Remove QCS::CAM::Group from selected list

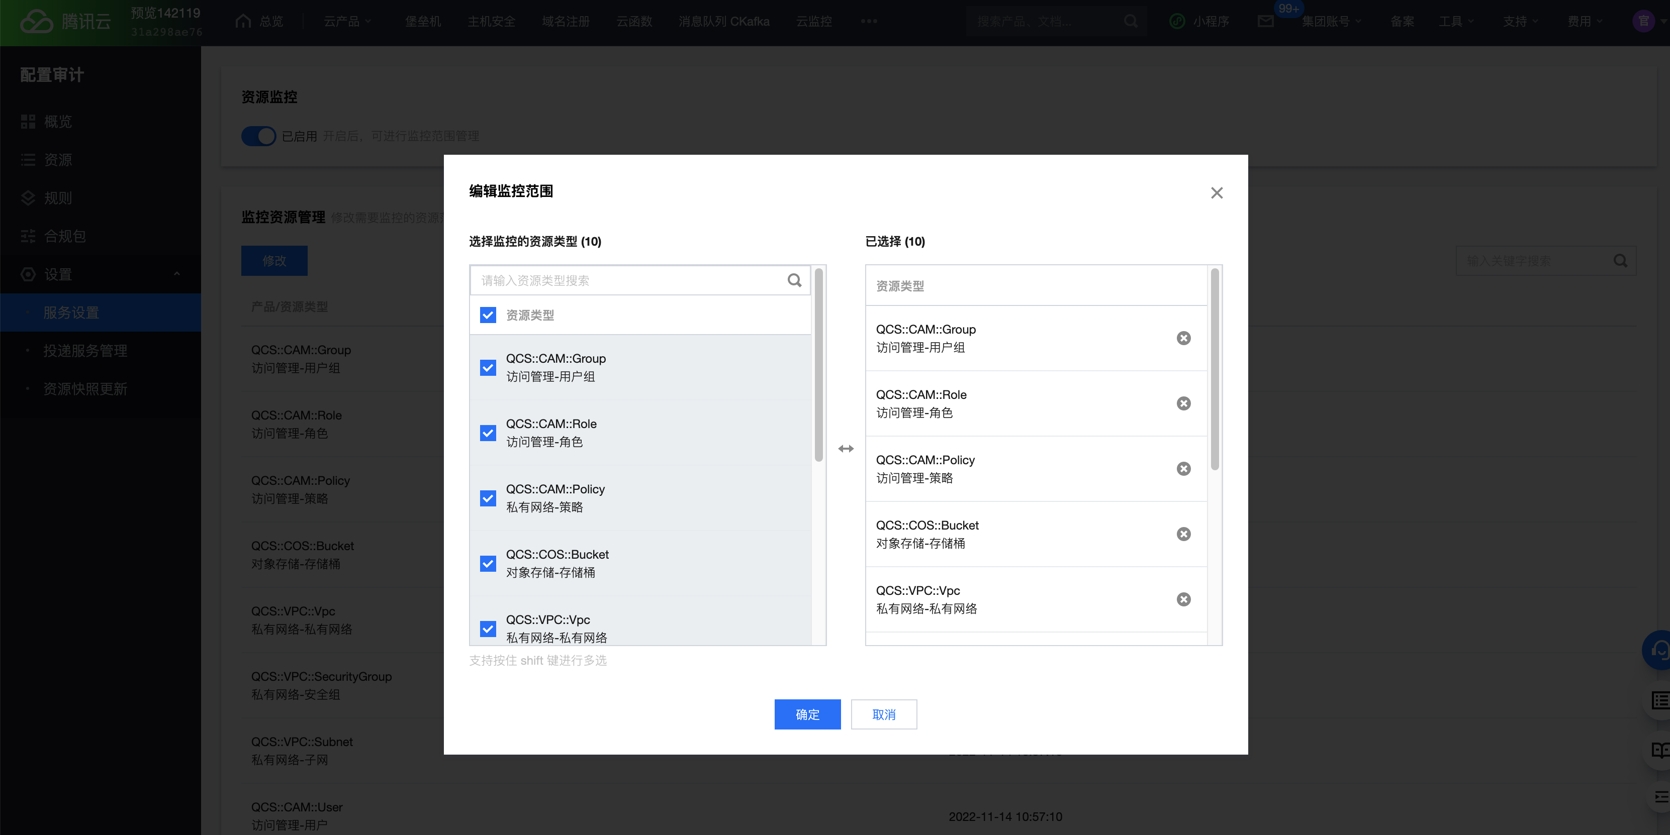pos(1183,338)
